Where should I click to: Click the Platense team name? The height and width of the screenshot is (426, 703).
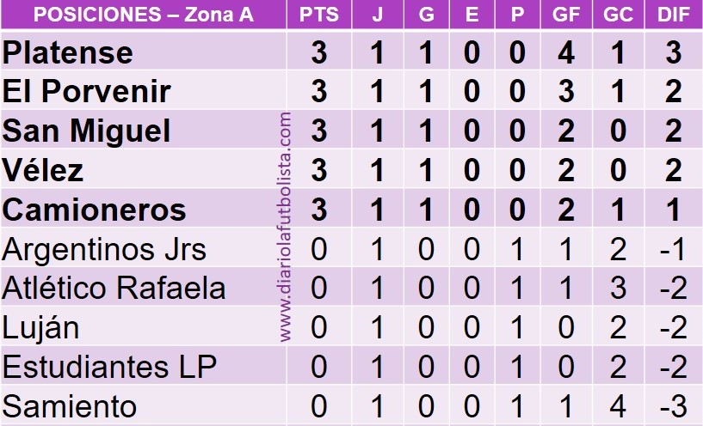tap(68, 53)
